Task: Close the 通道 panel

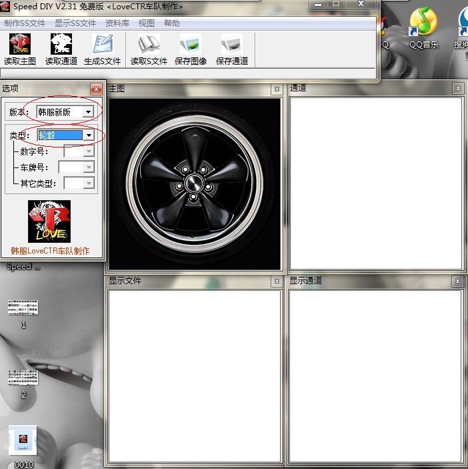Action: [458, 88]
